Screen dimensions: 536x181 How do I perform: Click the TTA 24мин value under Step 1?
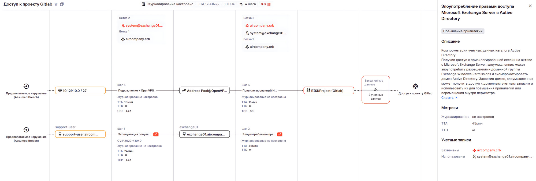click(125, 151)
